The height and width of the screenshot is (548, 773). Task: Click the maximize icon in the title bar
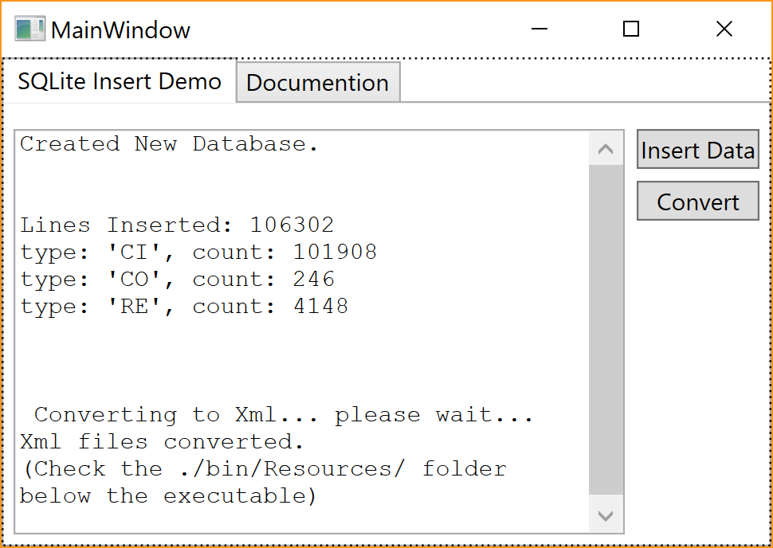(631, 29)
